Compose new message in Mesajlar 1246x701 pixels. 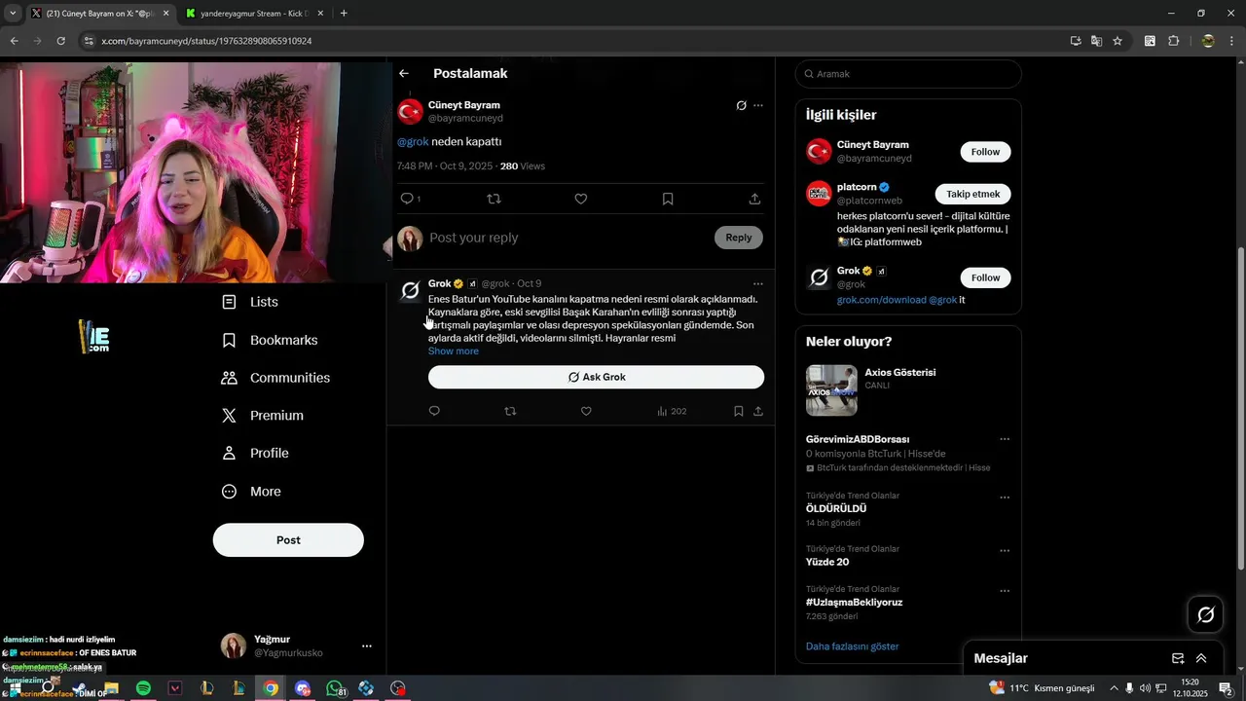[x=1178, y=659]
